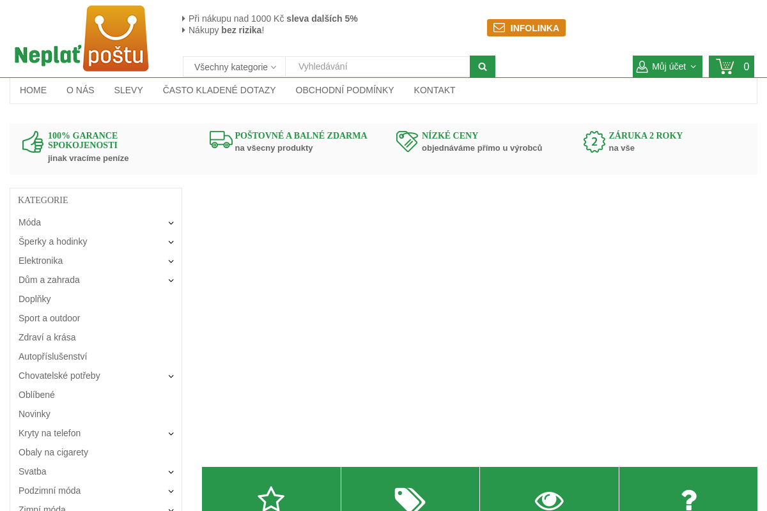Image resolution: width=767 pixels, height=511 pixels.
Task: Click the thumbs-up satisfaction guarantee icon
Action: [x=33, y=142]
